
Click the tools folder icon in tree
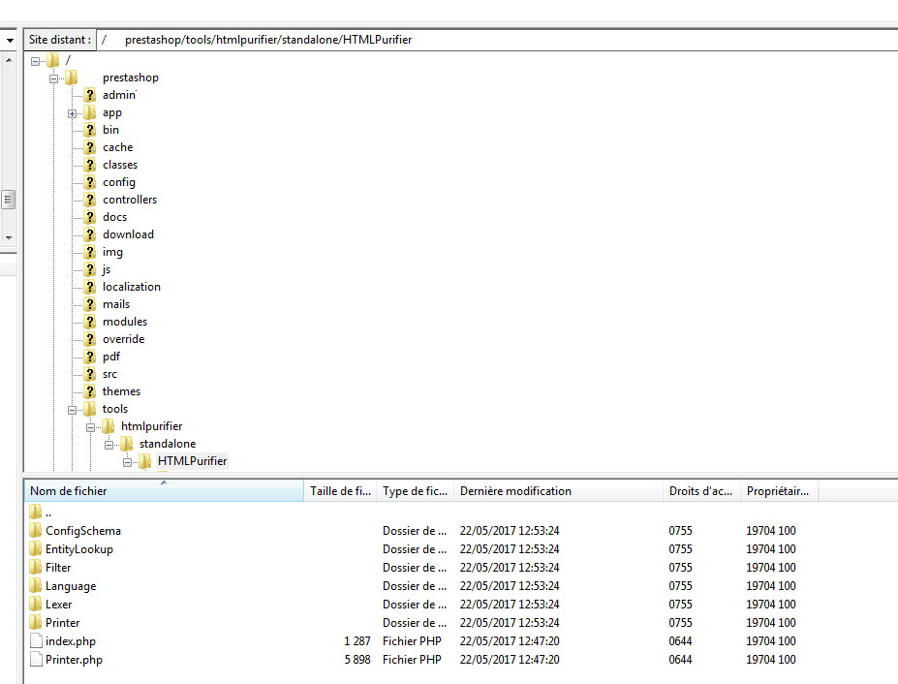tap(90, 409)
